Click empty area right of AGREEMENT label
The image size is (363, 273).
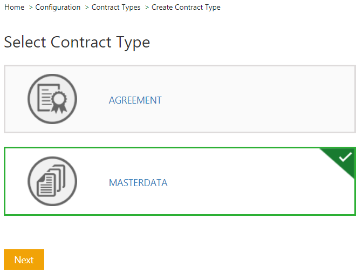coord(259,100)
